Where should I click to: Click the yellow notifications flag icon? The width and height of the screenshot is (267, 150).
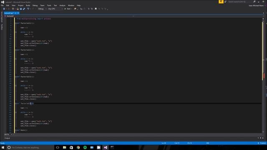click(221, 2)
